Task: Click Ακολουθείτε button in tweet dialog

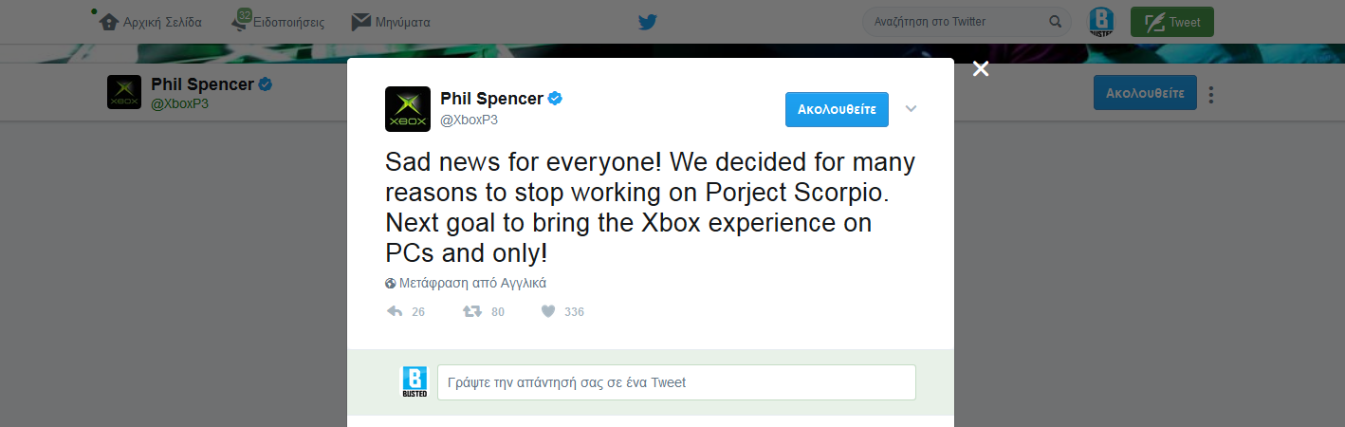Action: coord(837,109)
